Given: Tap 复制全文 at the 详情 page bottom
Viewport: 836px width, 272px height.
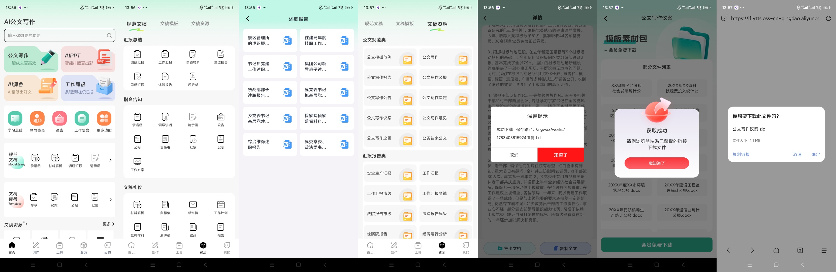Looking at the screenshot, I should pos(565,248).
